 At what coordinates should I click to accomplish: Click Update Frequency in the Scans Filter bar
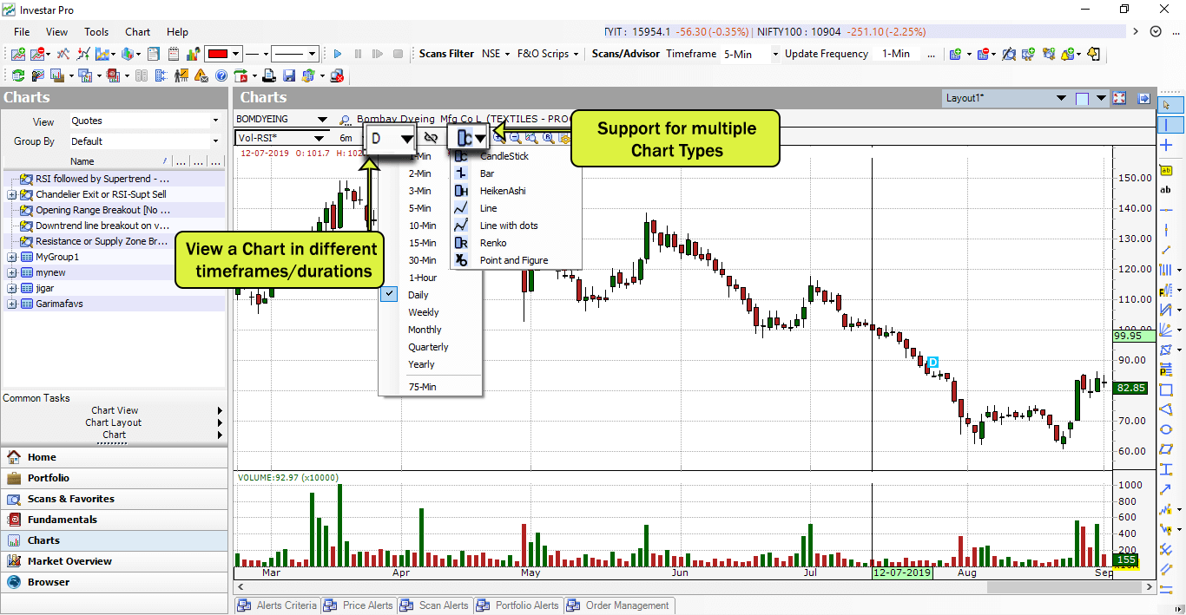pyautogui.click(x=826, y=53)
